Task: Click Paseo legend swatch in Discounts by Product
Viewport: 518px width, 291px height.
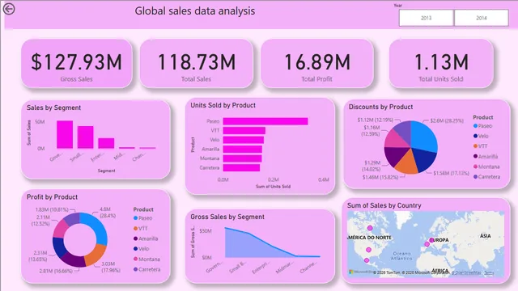Action: (475, 126)
